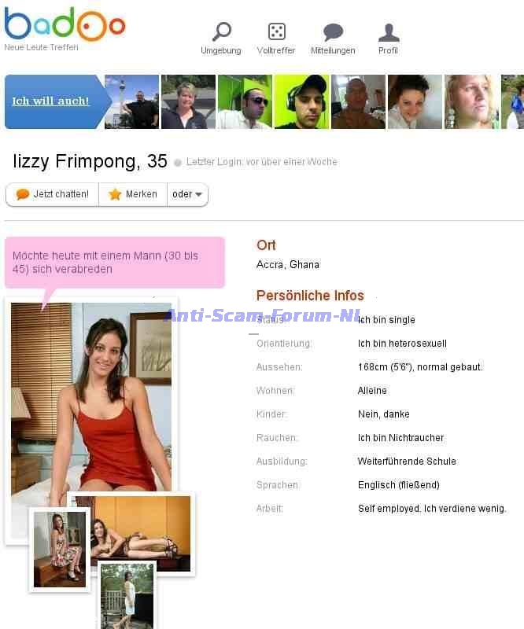
Task: Select the man by the tower thumbnail
Action: (131, 101)
